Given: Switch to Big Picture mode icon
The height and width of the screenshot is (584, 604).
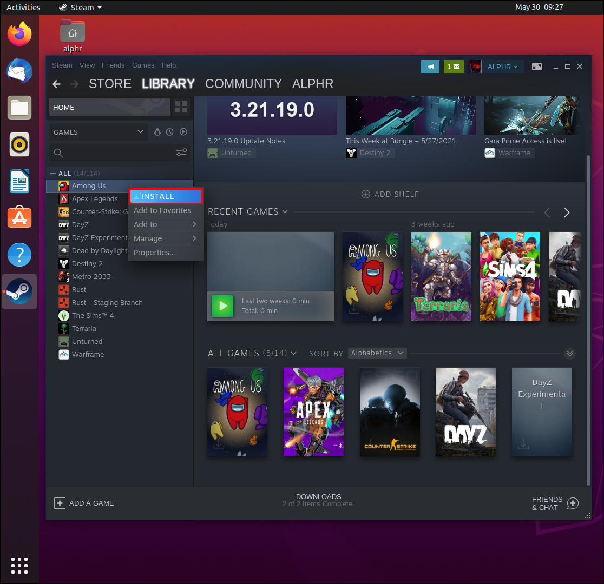Looking at the screenshot, I should [x=536, y=67].
